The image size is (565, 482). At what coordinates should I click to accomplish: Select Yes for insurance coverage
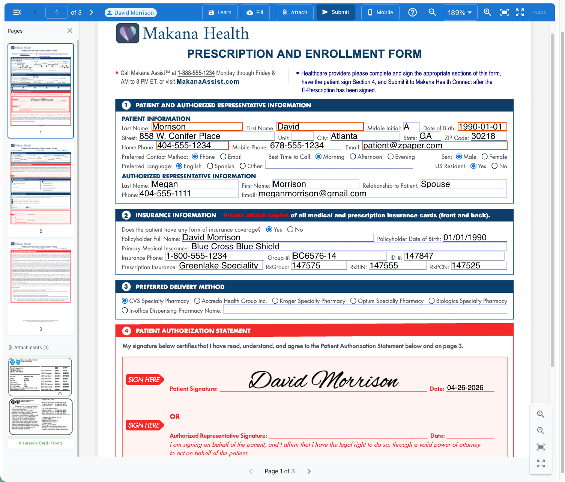[269, 229]
